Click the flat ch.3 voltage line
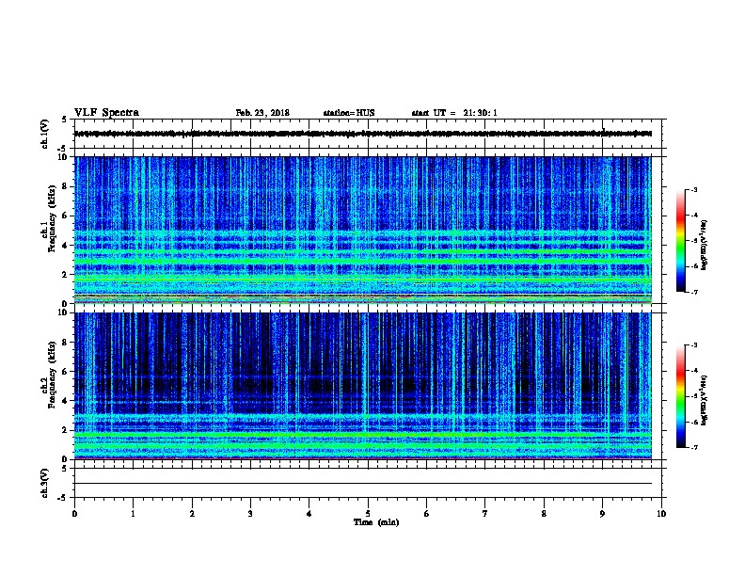 pos(363,484)
